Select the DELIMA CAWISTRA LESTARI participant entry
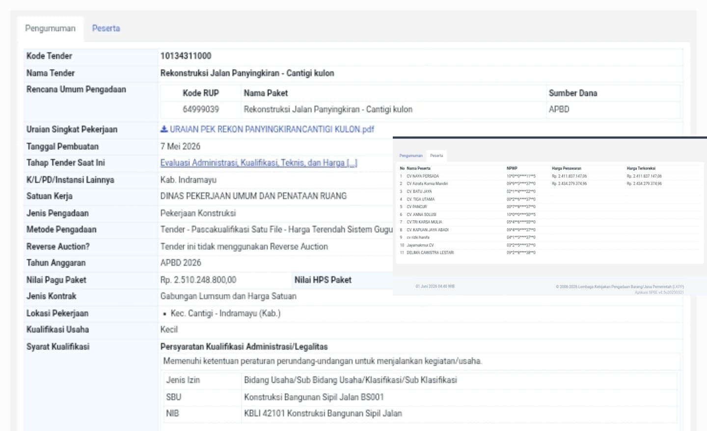This screenshot has height=431, width=707. [x=430, y=253]
